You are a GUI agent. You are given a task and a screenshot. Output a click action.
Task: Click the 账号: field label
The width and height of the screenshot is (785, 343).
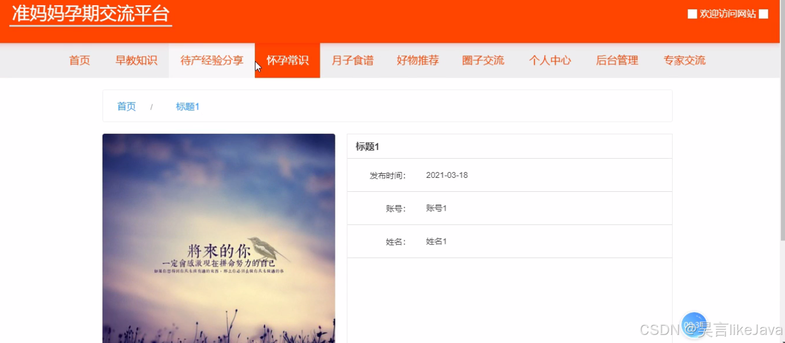pyautogui.click(x=396, y=209)
